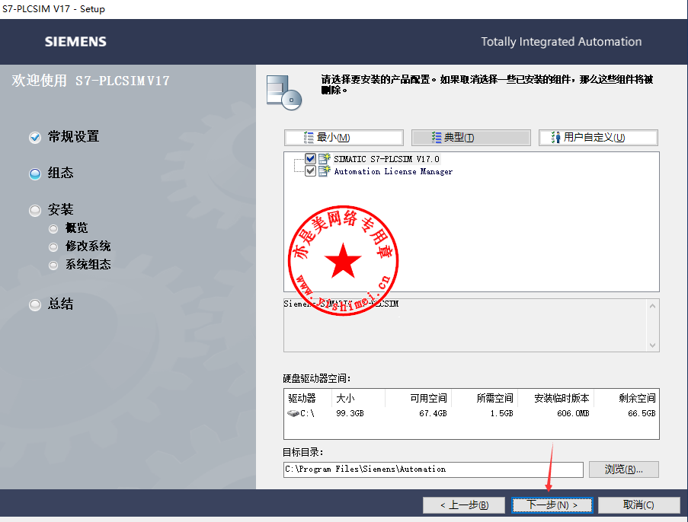Click the 剩余空间 column header
Image resolution: width=688 pixels, height=522 pixels.
(x=637, y=398)
